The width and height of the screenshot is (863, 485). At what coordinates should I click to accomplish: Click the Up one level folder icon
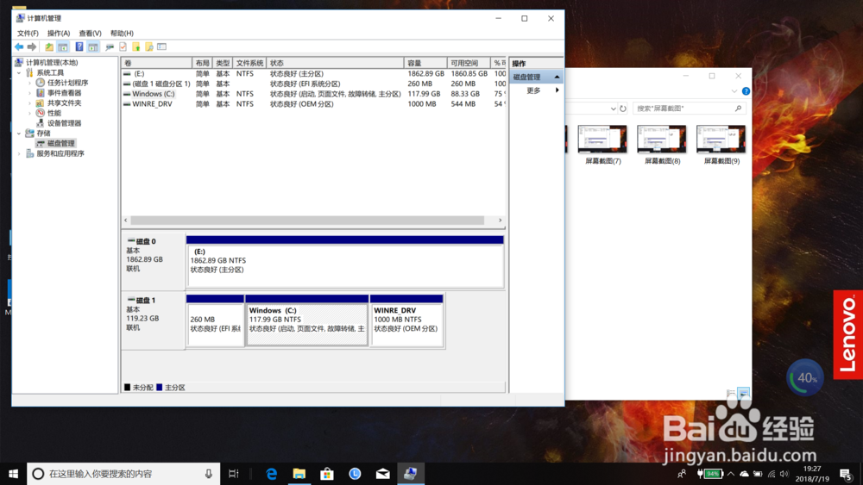tap(49, 47)
